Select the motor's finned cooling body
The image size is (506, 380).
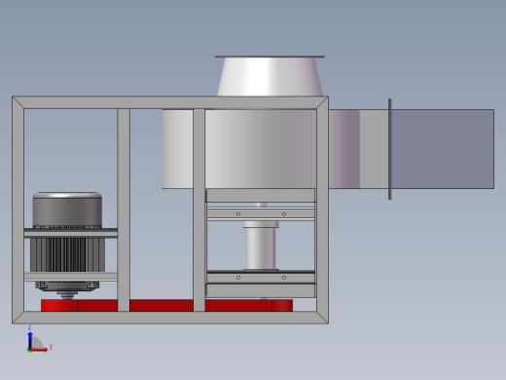pyautogui.click(x=67, y=254)
